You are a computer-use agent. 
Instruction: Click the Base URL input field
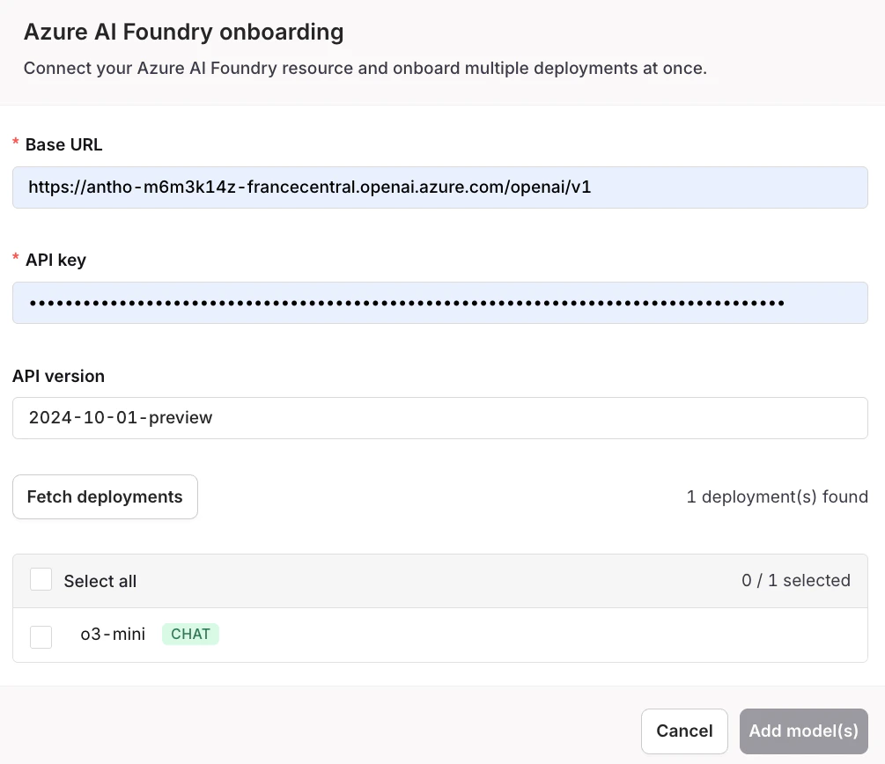coord(440,187)
